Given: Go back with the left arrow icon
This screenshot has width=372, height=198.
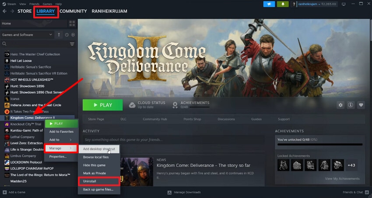Looking at the screenshot, I should pos(4,11).
